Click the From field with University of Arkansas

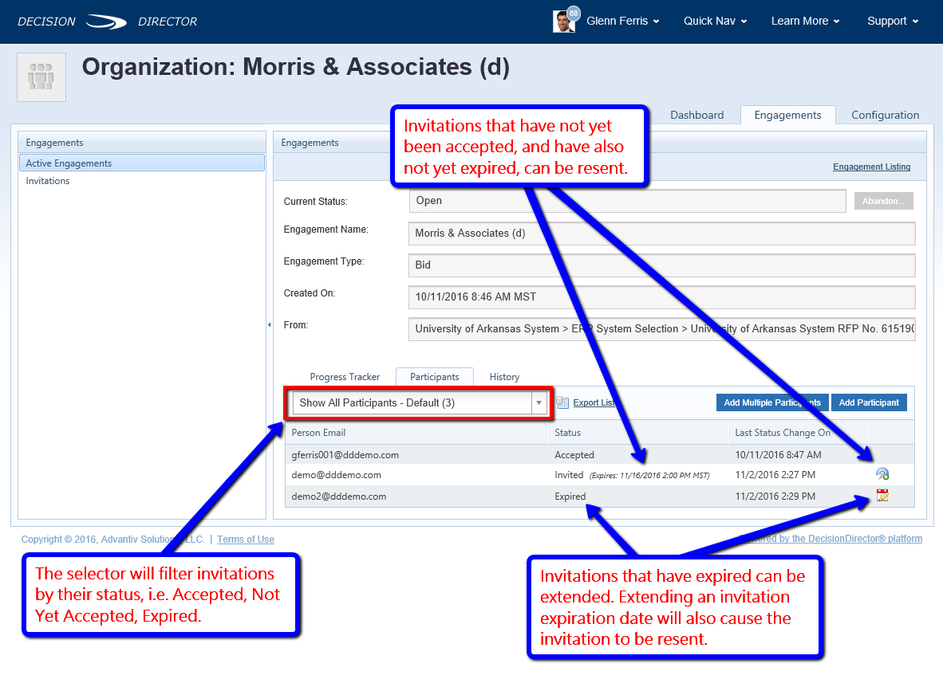coord(661,328)
